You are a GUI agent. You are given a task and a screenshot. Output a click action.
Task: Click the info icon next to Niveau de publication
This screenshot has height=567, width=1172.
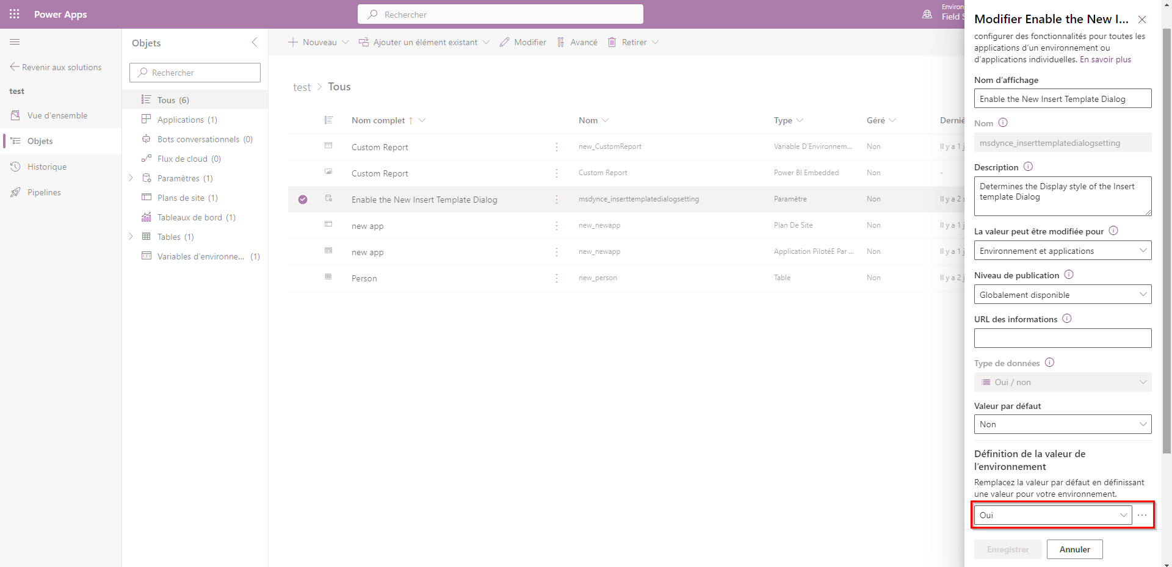pos(1069,275)
